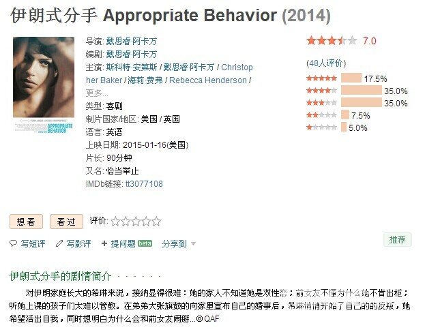Open actor link 斯科特·安第斯
This screenshot has width=425, height=334.
click(x=132, y=67)
